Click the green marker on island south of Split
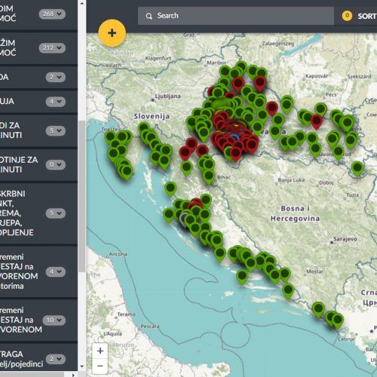This screenshot has width=377, height=377. pos(242,277)
